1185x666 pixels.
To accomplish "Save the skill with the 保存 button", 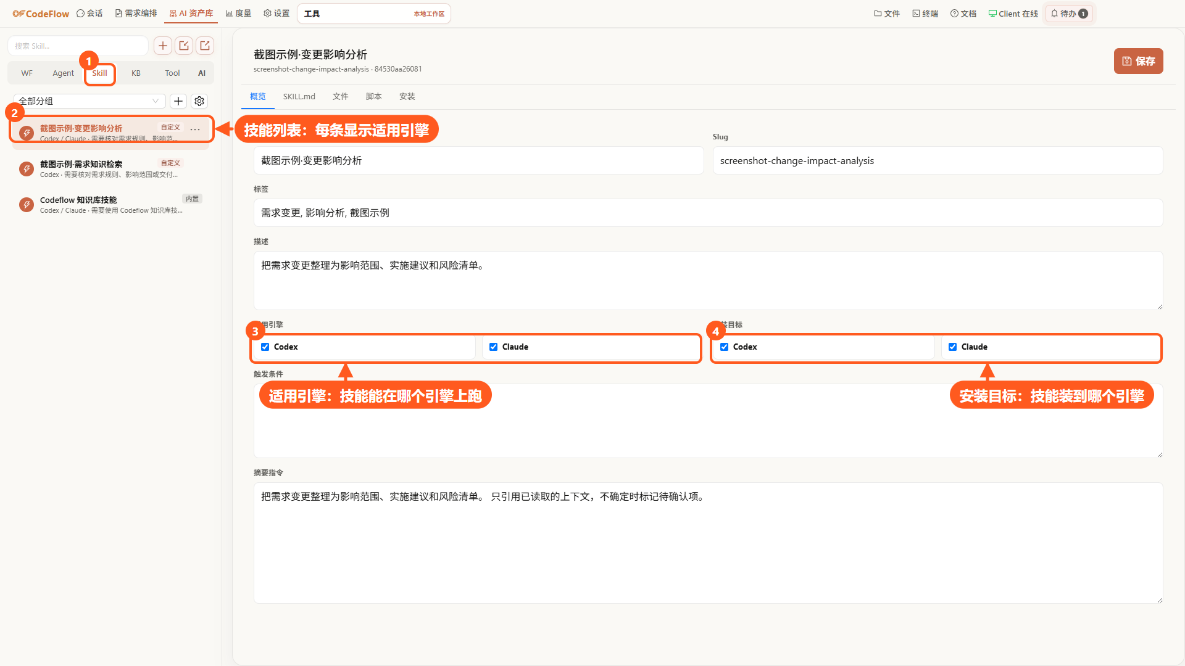I will pyautogui.click(x=1138, y=61).
